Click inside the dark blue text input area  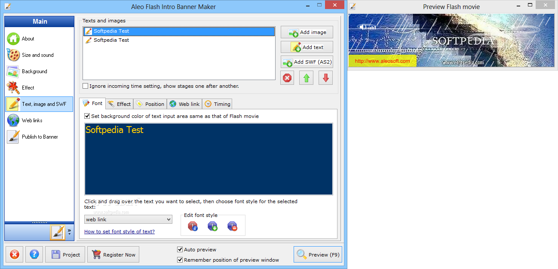pyautogui.click(x=208, y=159)
